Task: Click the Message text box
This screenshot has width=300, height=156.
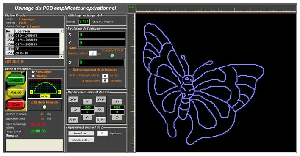Action: [34, 145]
